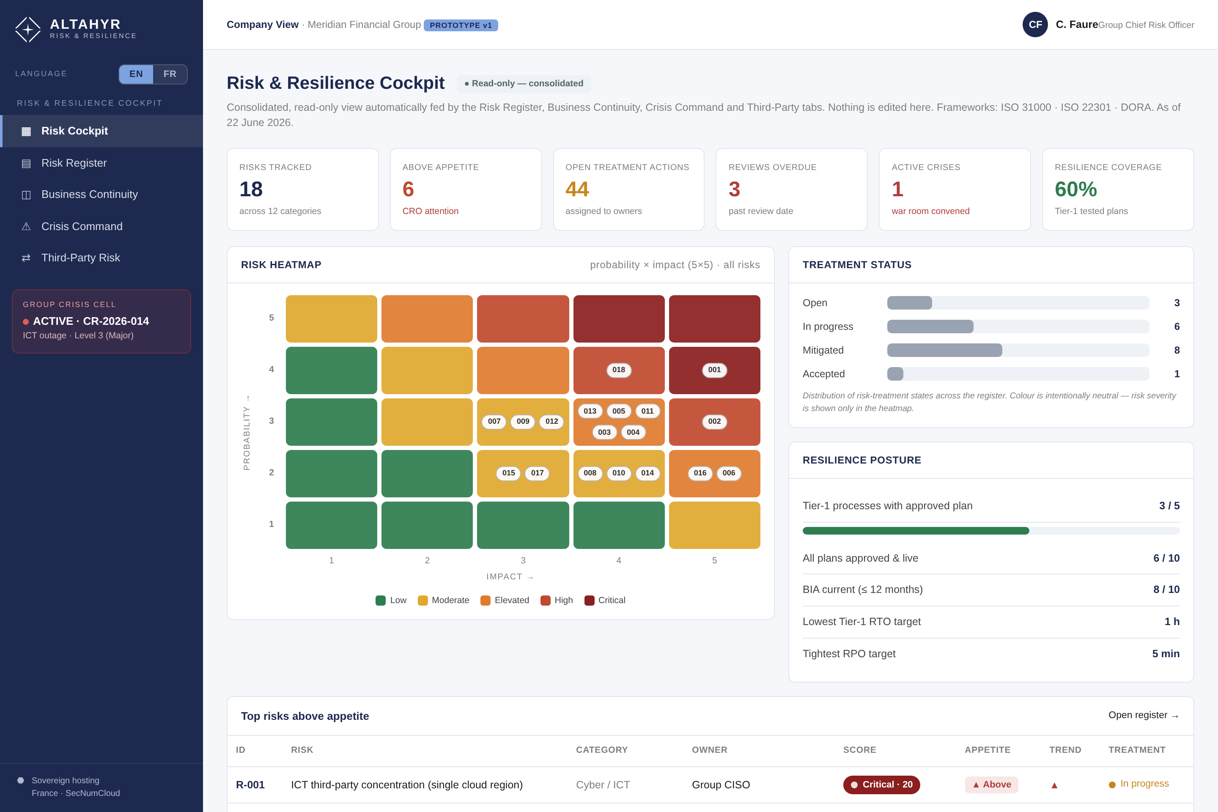Click the Risk Cockpit grid icon
Image resolution: width=1218 pixels, height=812 pixels.
coord(26,132)
